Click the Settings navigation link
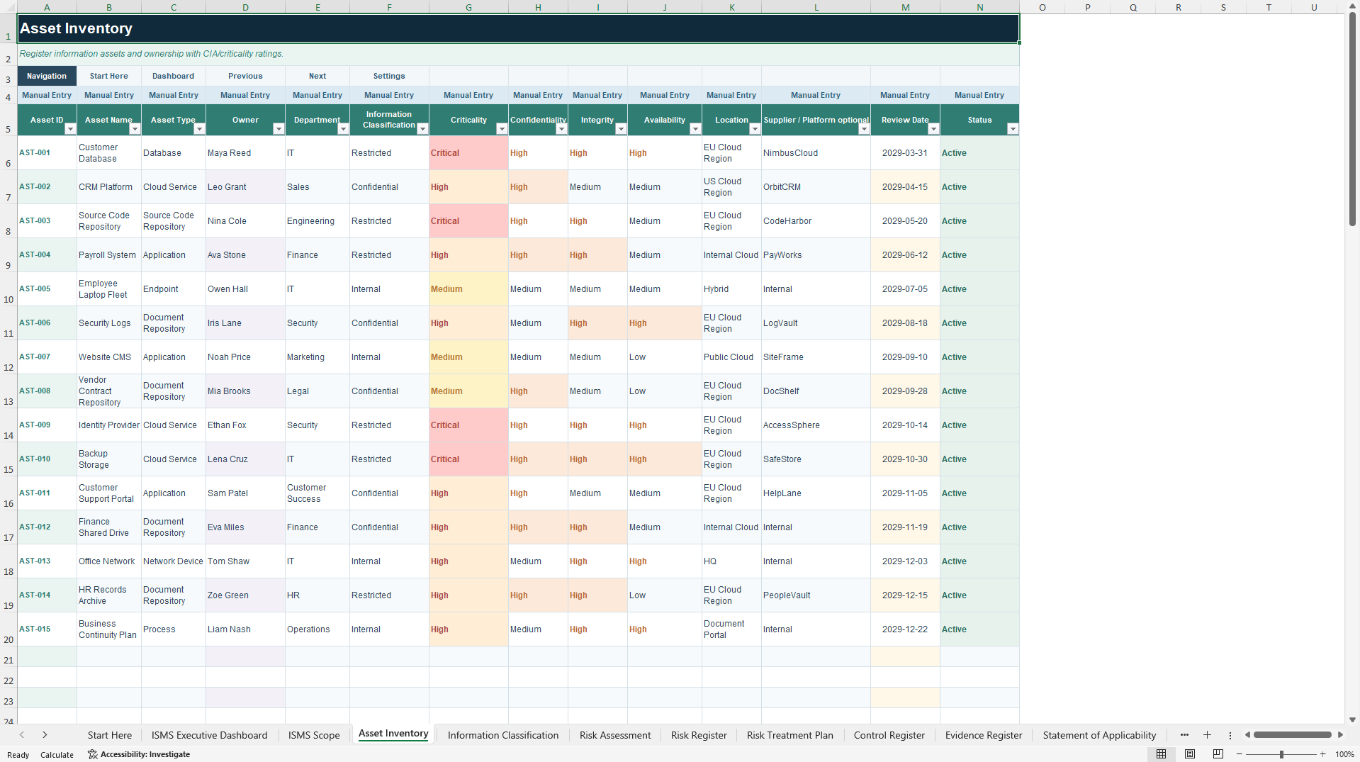Viewport: 1360px width, 762px height. [389, 76]
